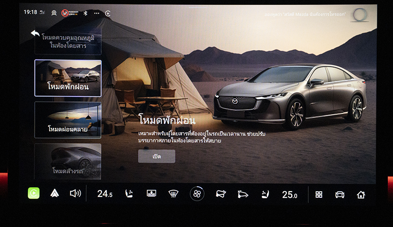This screenshot has height=227, width=393.
Task: Tap โหมดควบคุมอุณหภูมิในห้องโดยสาร header
Action: (68, 41)
